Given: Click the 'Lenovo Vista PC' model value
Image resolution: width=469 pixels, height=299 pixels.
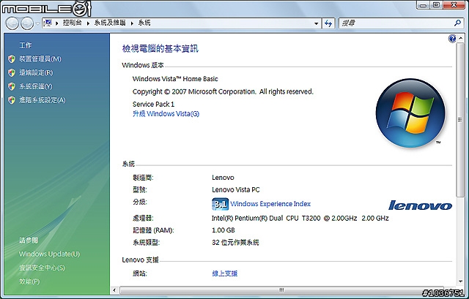Looking at the screenshot, I should (236, 190).
